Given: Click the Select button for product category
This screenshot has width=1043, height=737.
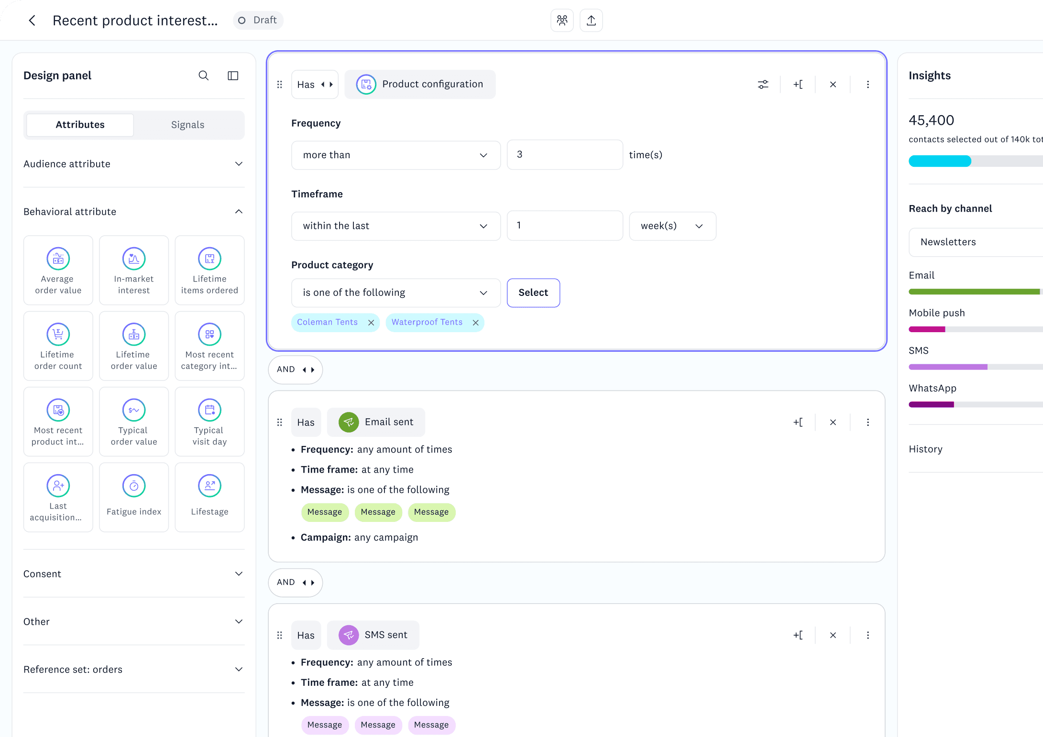Looking at the screenshot, I should point(533,293).
